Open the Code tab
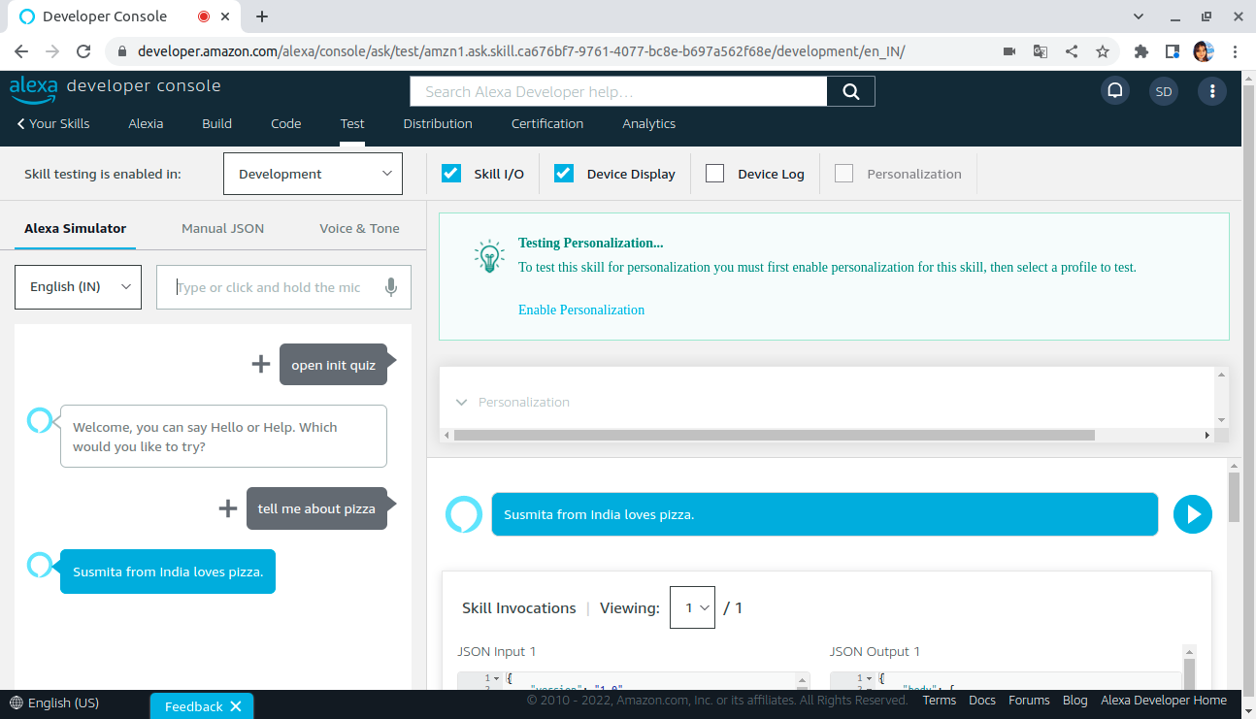The width and height of the screenshot is (1256, 719). point(285,123)
